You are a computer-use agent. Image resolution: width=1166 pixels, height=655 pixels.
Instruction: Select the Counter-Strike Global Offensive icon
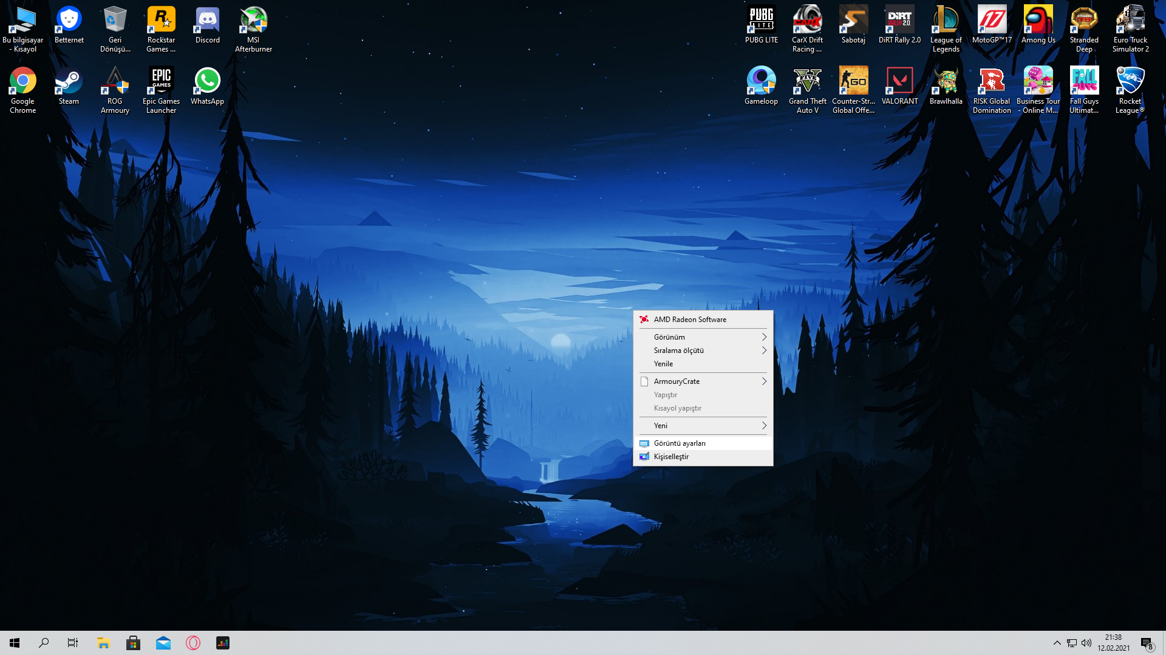coord(854,90)
